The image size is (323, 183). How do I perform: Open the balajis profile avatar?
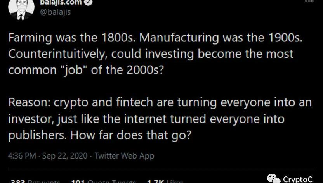click(21, 9)
